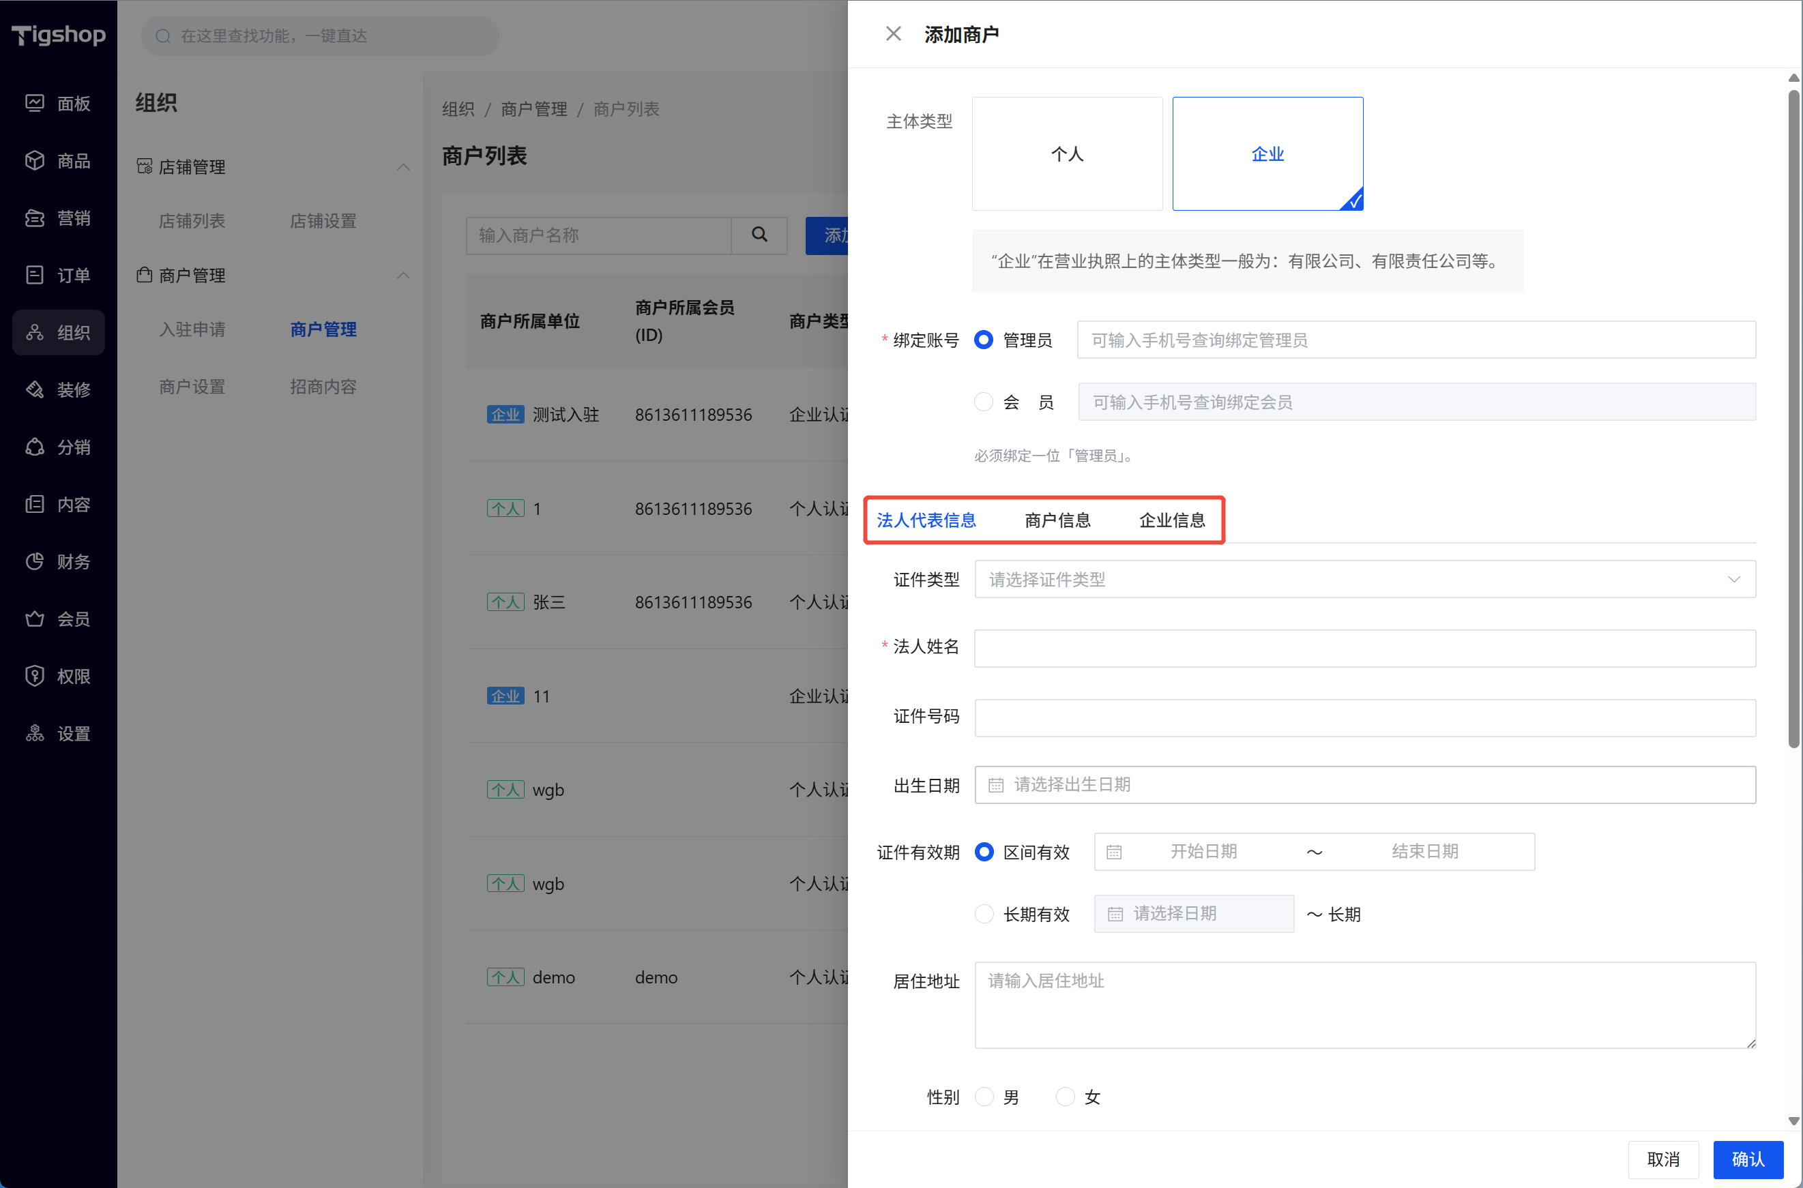This screenshot has width=1803, height=1188.
Task: Collapse the 店铺管理 menu section
Action: pos(403,166)
